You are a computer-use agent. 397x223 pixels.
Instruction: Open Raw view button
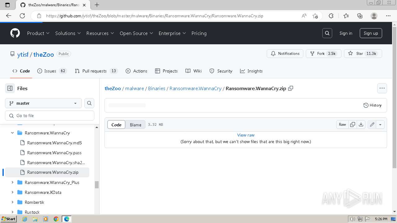click(342, 125)
